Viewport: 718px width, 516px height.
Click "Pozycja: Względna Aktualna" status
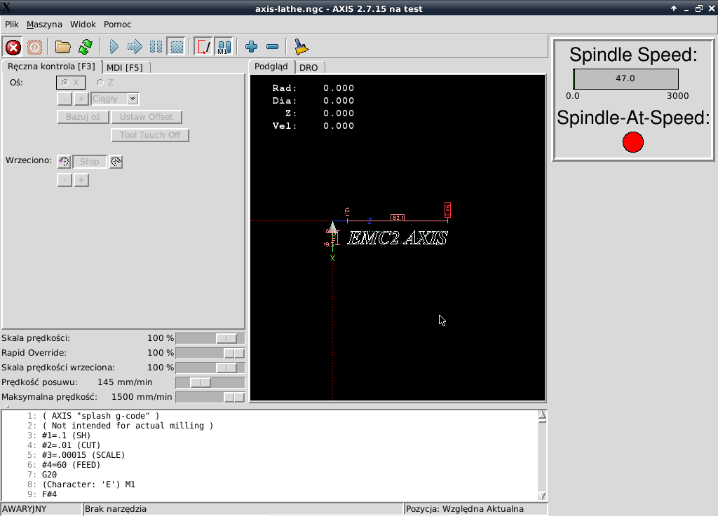[x=464, y=509]
